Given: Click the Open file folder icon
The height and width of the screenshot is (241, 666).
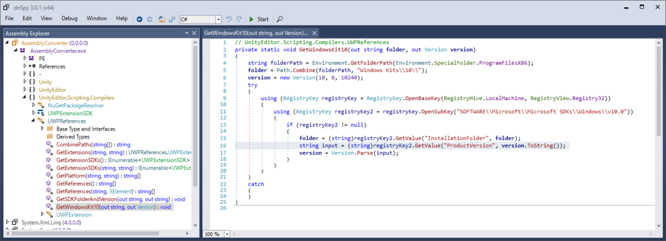Looking at the screenshot, I should pos(162,19).
